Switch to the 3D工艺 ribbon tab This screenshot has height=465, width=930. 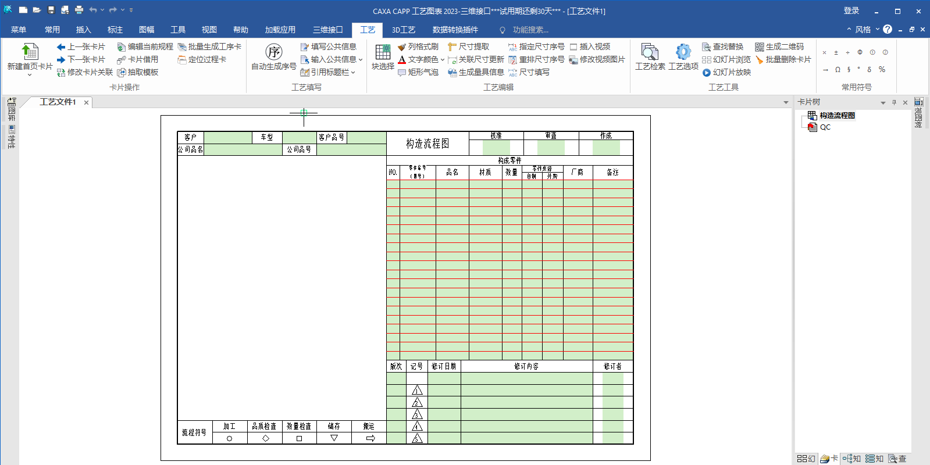tap(403, 30)
